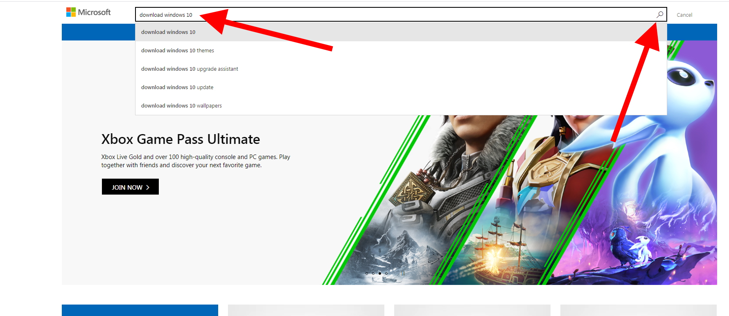
Task: Click JOIN NOW button
Action: [x=130, y=187]
